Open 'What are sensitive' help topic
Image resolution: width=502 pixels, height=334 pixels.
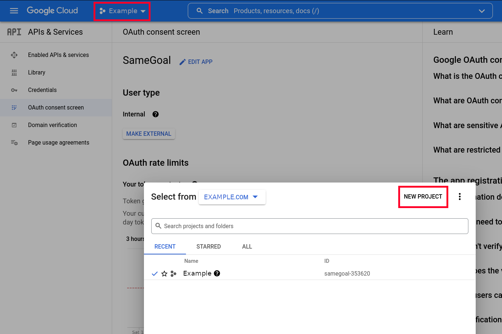coord(468,125)
